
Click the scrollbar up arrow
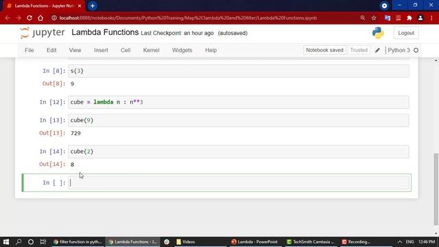pyautogui.click(x=436, y=61)
